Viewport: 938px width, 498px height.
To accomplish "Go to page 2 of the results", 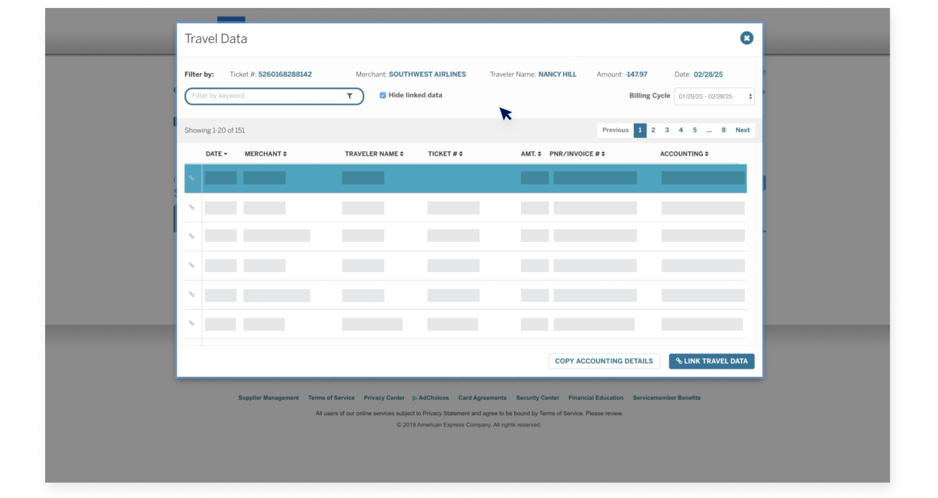I will click(653, 130).
